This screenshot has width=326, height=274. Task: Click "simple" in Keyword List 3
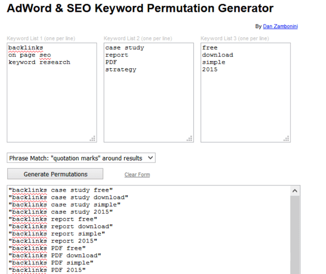(214, 62)
